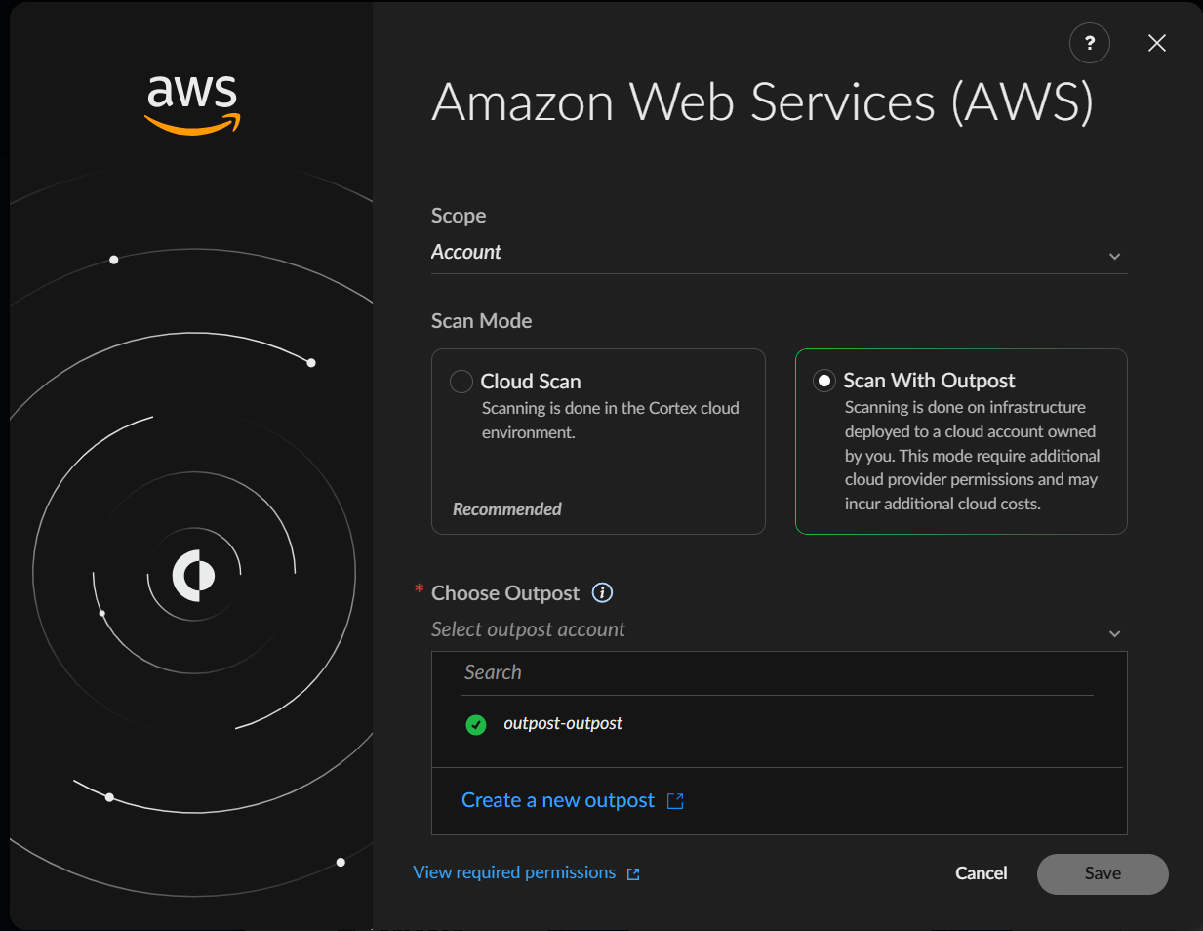Image resolution: width=1203 pixels, height=931 pixels.
Task: Expand the Scope chevron arrow
Action: pyautogui.click(x=1114, y=256)
